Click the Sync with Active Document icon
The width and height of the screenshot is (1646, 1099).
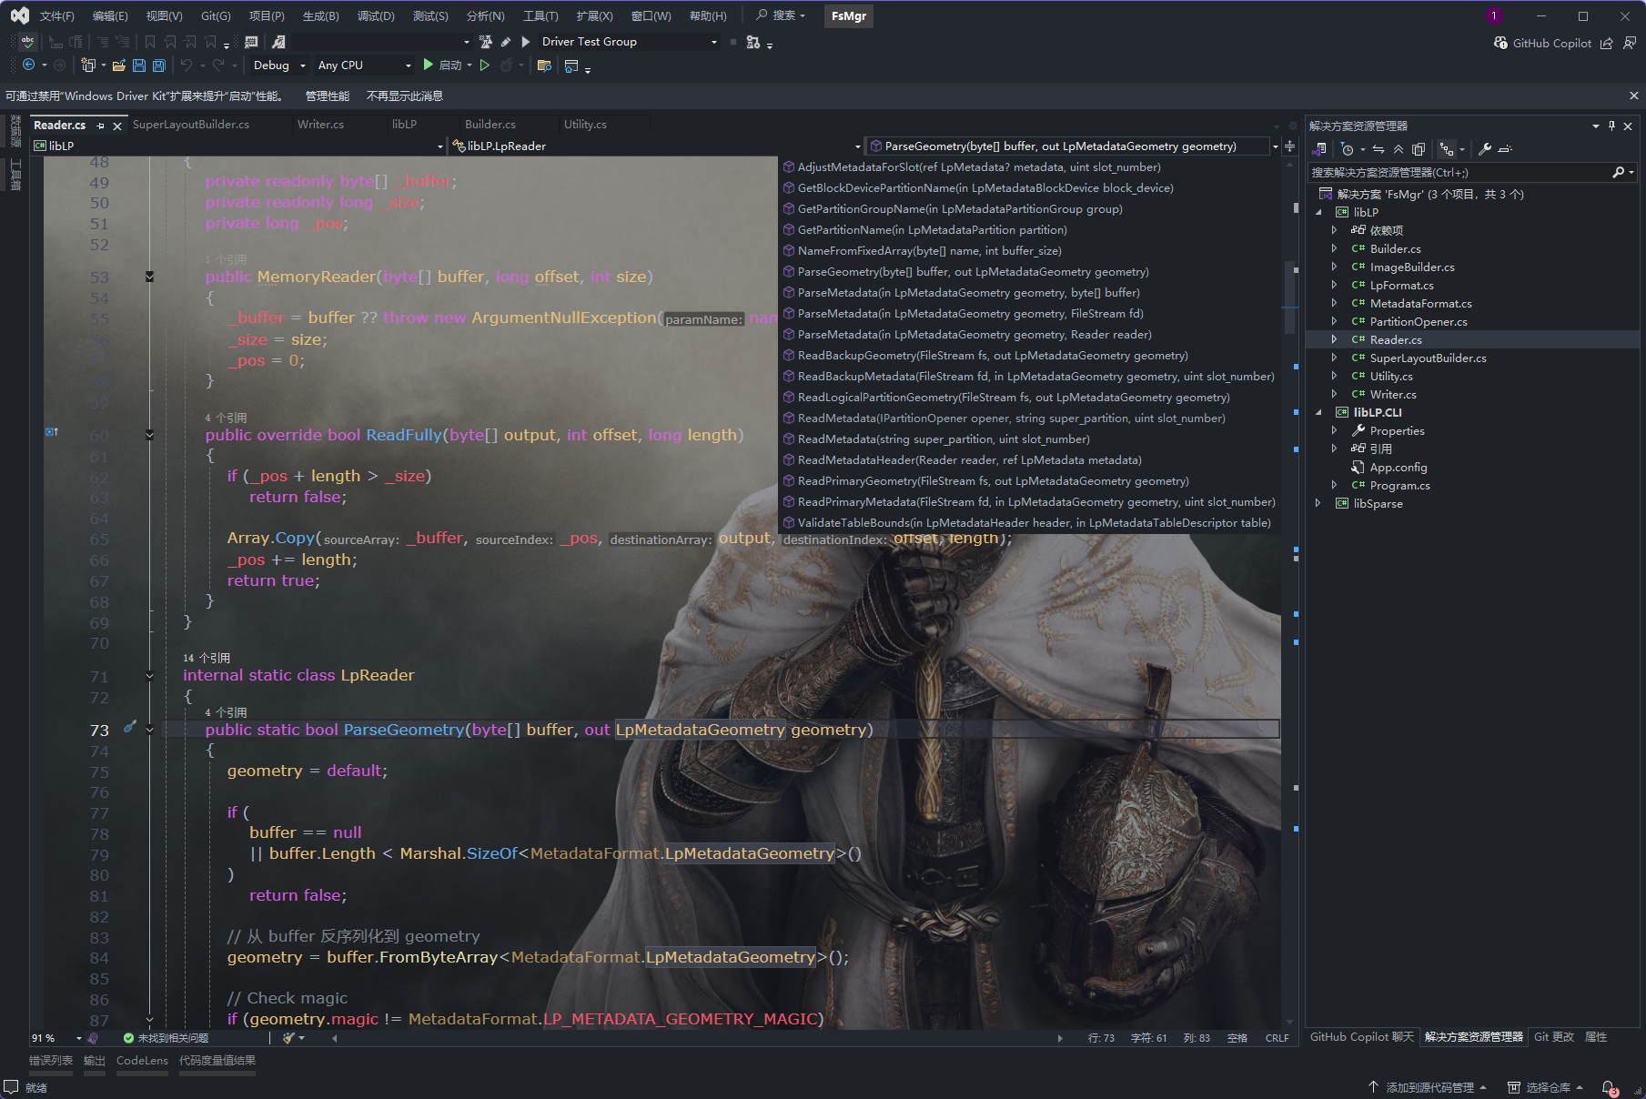coord(1378,149)
